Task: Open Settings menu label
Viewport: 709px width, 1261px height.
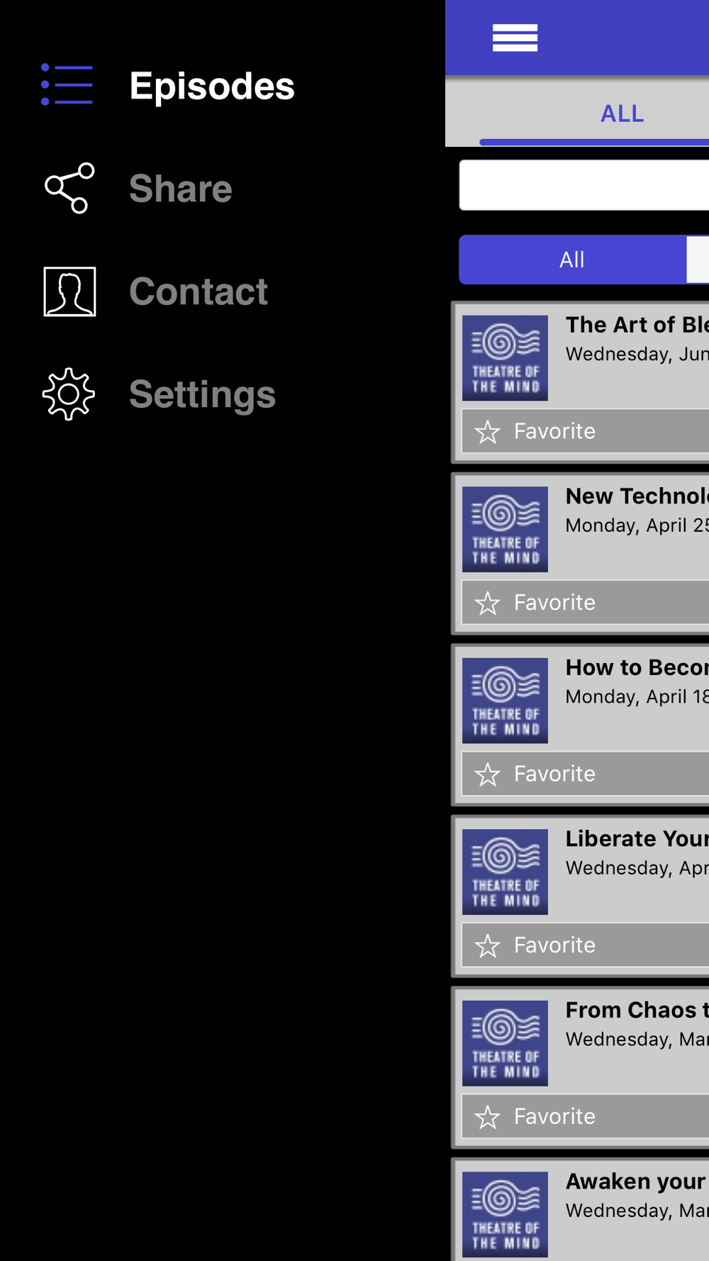Action: pyautogui.click(x=202, y=394)
